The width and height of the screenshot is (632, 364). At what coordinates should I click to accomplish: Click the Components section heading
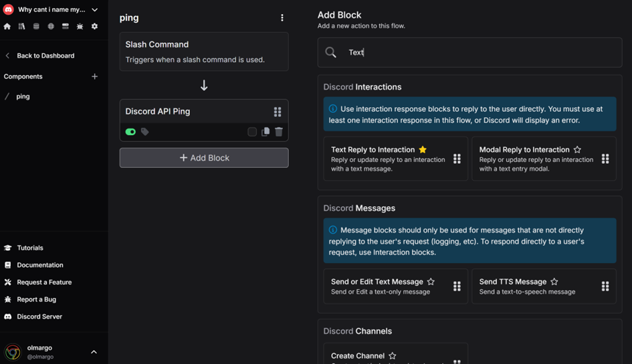(x=23, y=76)
